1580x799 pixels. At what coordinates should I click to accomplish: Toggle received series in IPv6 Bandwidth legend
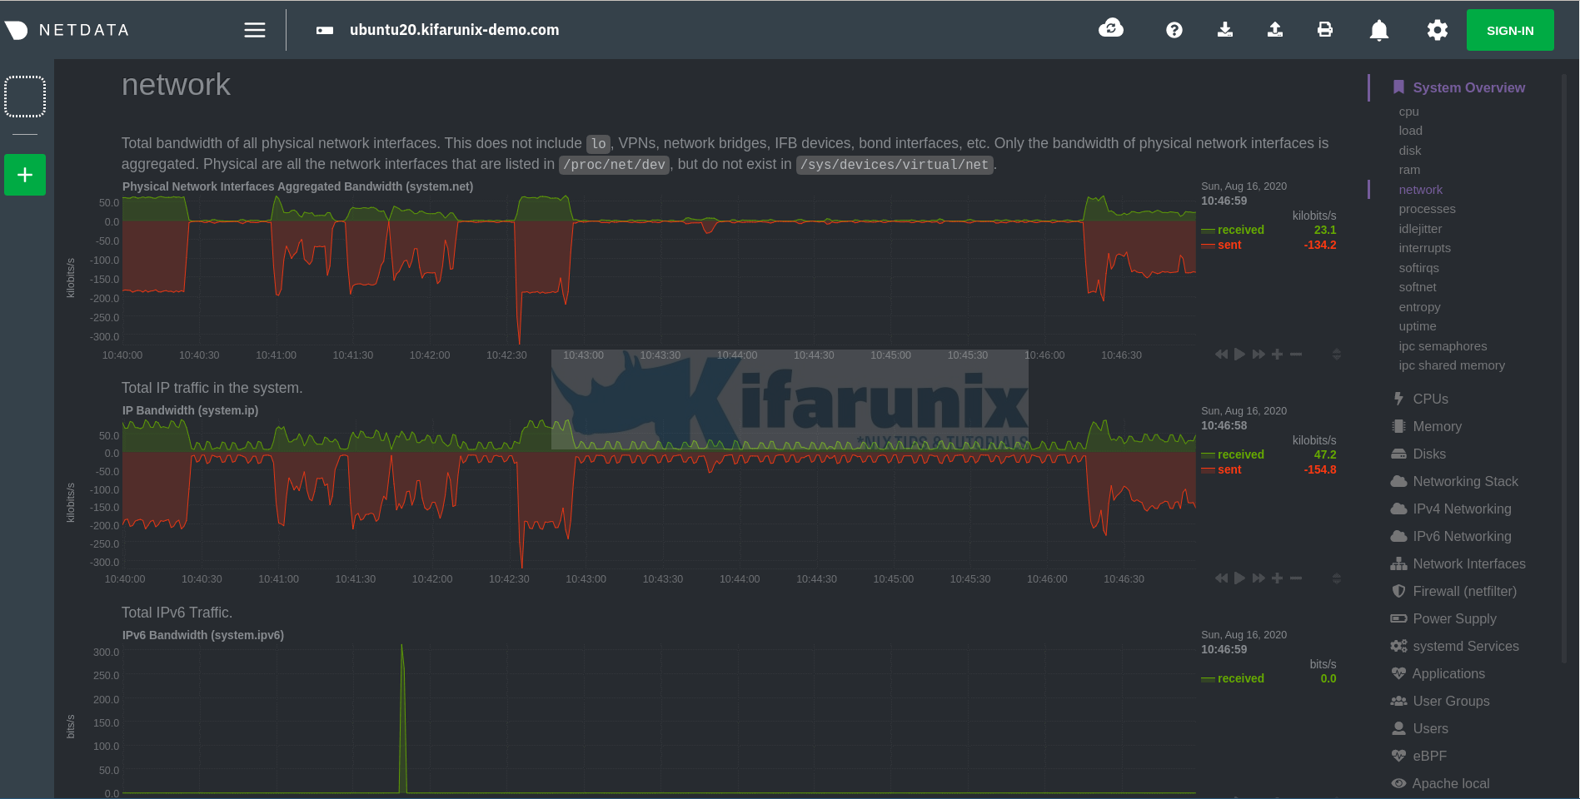coord(1239,678)
